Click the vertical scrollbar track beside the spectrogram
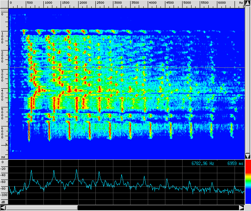251x211 pixels. [248, 79]
